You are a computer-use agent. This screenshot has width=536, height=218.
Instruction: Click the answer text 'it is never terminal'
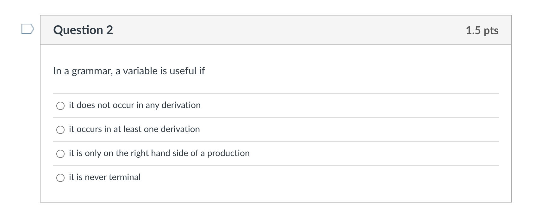pyautogui.click(x=104, y=177)
